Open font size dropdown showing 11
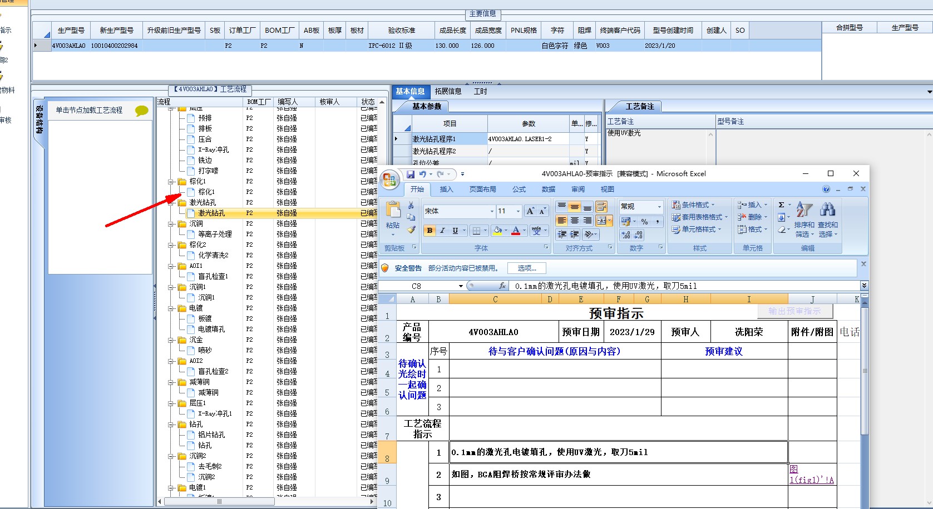 click(518, 211)
